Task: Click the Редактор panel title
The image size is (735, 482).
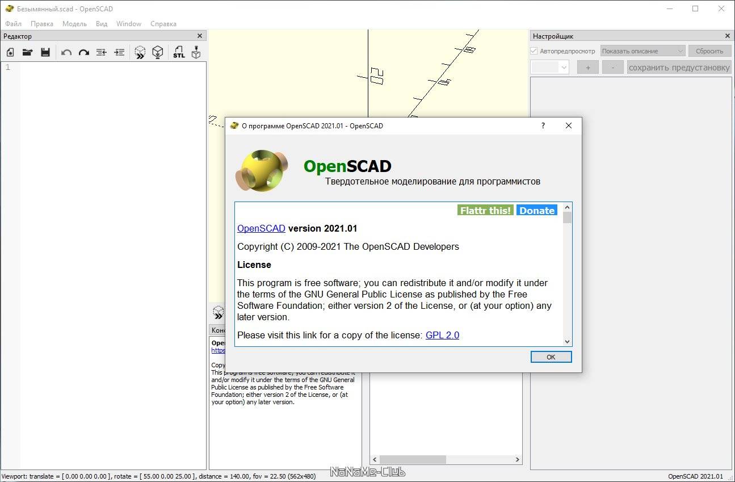Action: pos(18,36)
